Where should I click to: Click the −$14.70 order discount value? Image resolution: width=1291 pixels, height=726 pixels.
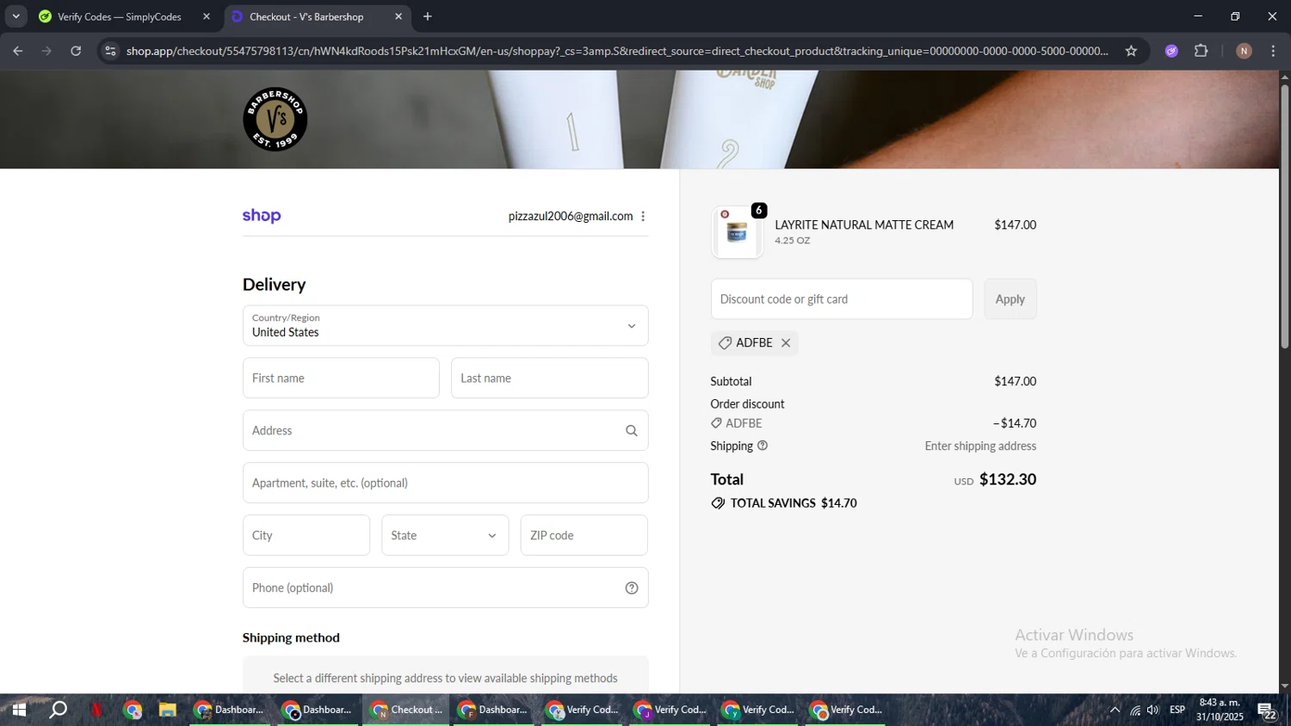coord(1015,423)
